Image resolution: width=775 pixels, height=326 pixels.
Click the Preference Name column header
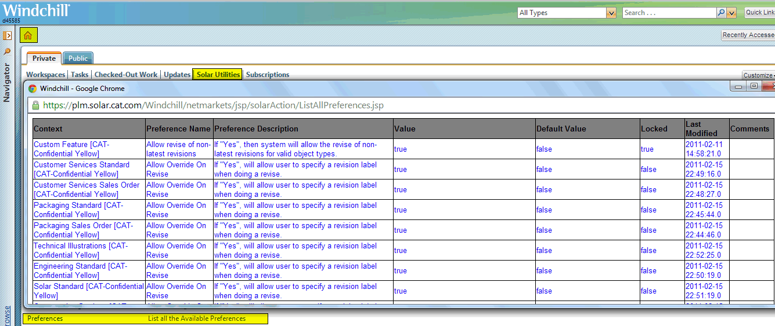(x=178, y=129)
